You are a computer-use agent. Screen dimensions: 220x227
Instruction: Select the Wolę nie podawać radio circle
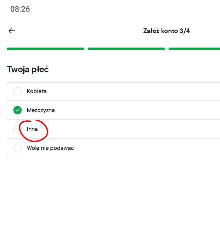coord(18,148)
